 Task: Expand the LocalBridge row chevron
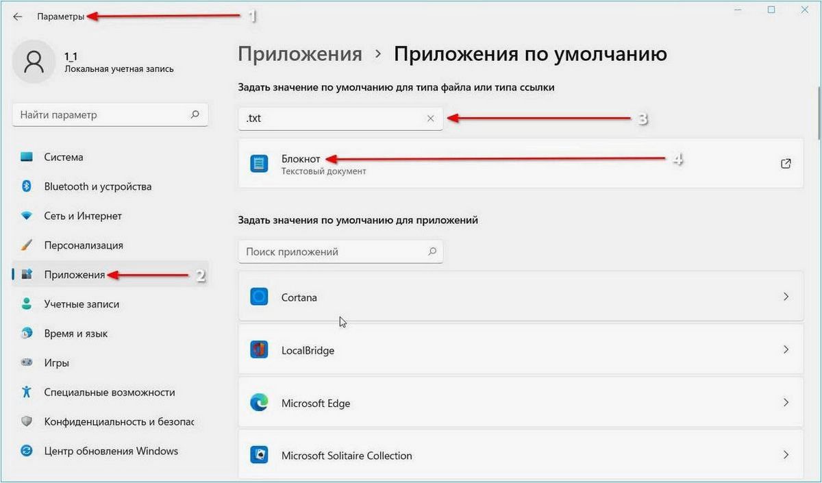coord(786,350)
